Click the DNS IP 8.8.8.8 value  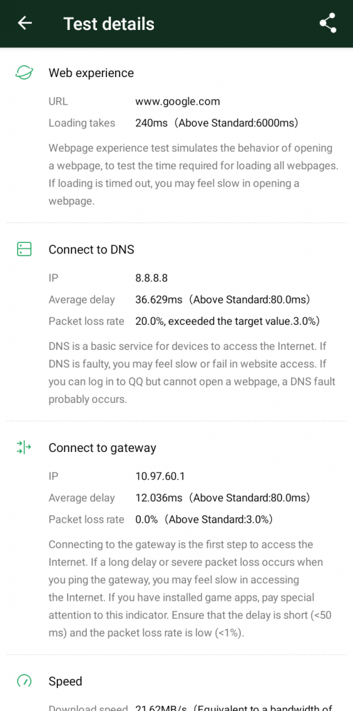coord(151,278)
